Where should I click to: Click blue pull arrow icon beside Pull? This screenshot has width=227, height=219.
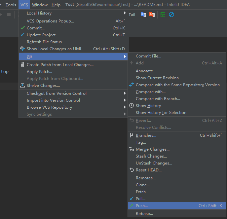132,199
